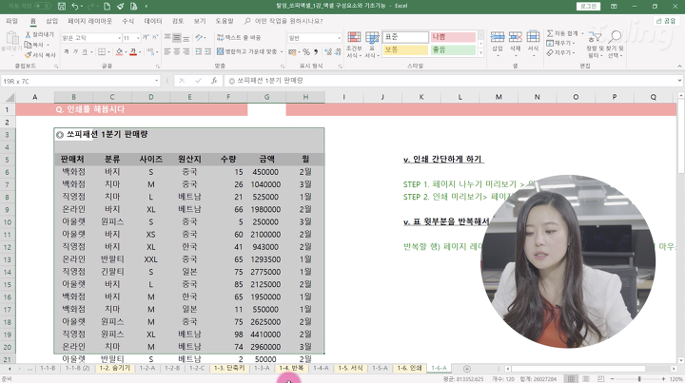The image size is (685, 383).
Task: Open the 맑은 고딕 font name dropdown
Action: tap(119, 38)
